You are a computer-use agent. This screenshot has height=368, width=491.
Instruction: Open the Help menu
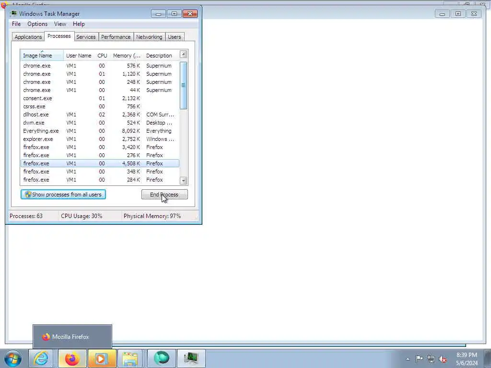(x=79, y=24)
